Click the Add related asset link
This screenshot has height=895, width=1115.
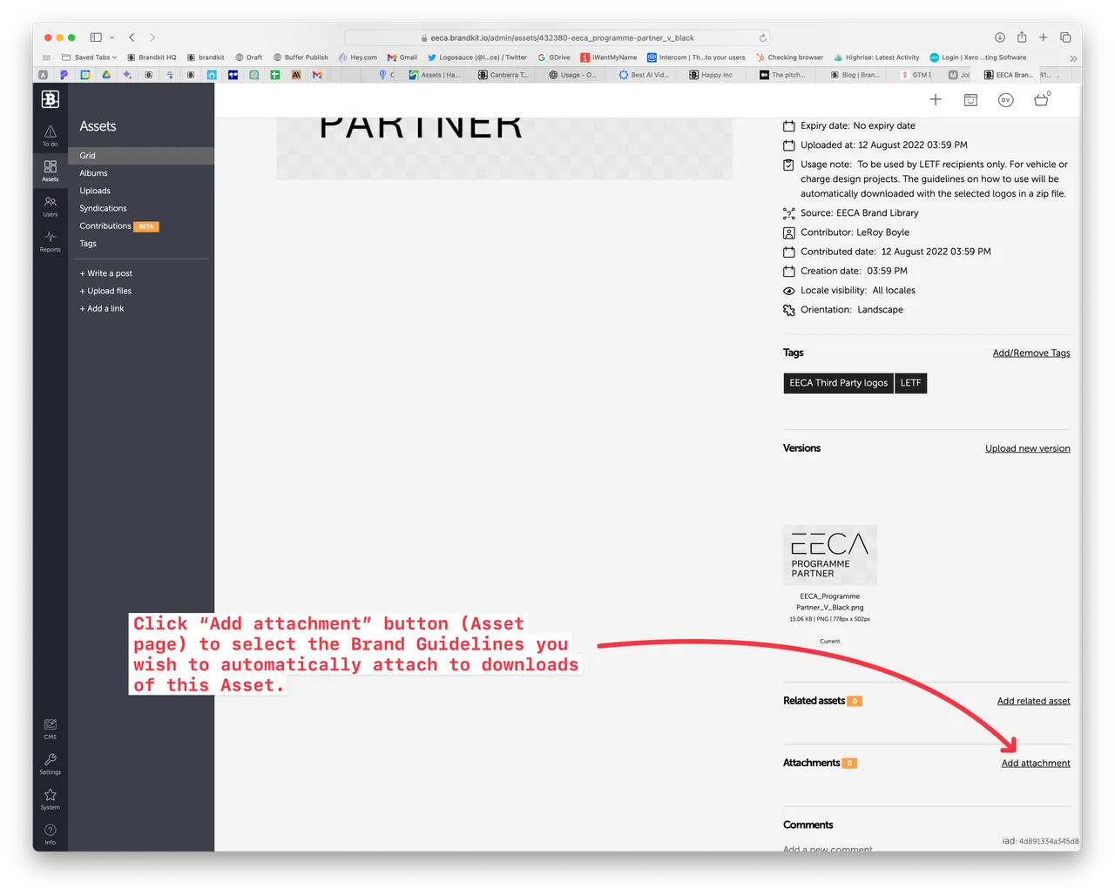[x=1034, y=701]
